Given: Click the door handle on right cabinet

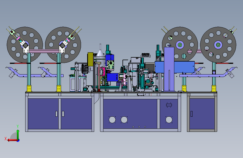Looking at the screenshot, I should coord(191,114).
